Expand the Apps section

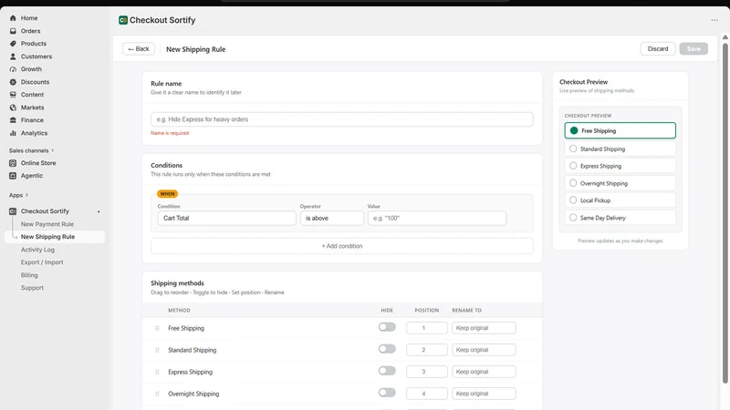(18, 195)
